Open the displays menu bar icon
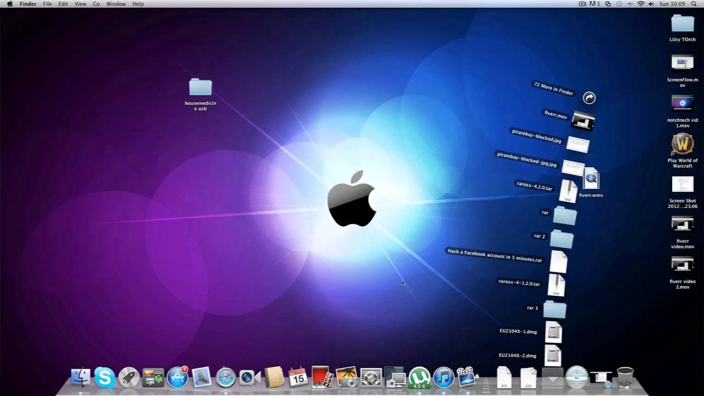Viewport: 704px width, 396px height. [x=608, y=4]
